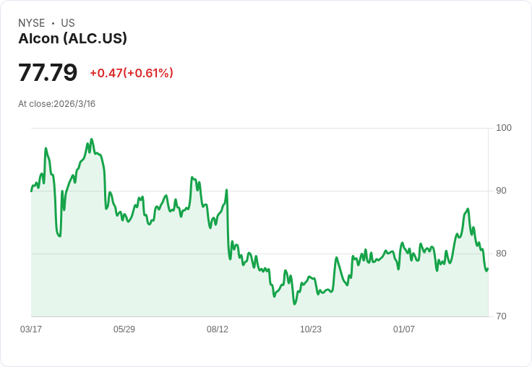This screenshot has width=532, height=367.
Task: Click the highest peak of the price line
Action: (92, 139)
